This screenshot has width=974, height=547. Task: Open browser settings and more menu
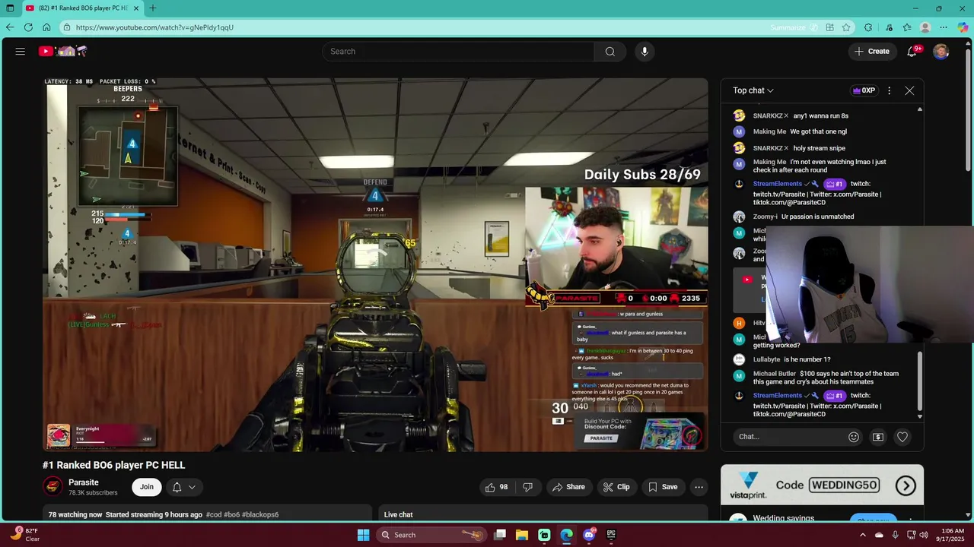click(944, 27)
